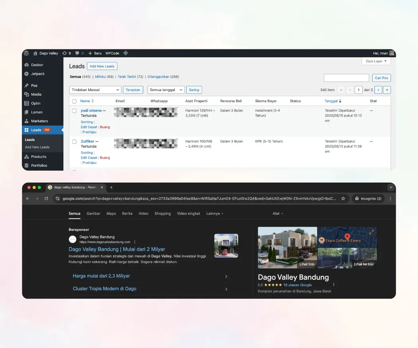Open the Dago Valley Bandung sponsored link
The height and width of the screenshot is (348, 418).
pos(117,249)
